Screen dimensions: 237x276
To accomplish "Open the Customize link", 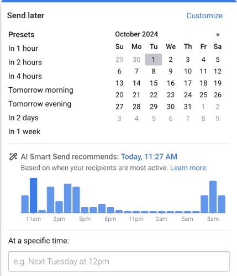I will [x=204, y=15].
